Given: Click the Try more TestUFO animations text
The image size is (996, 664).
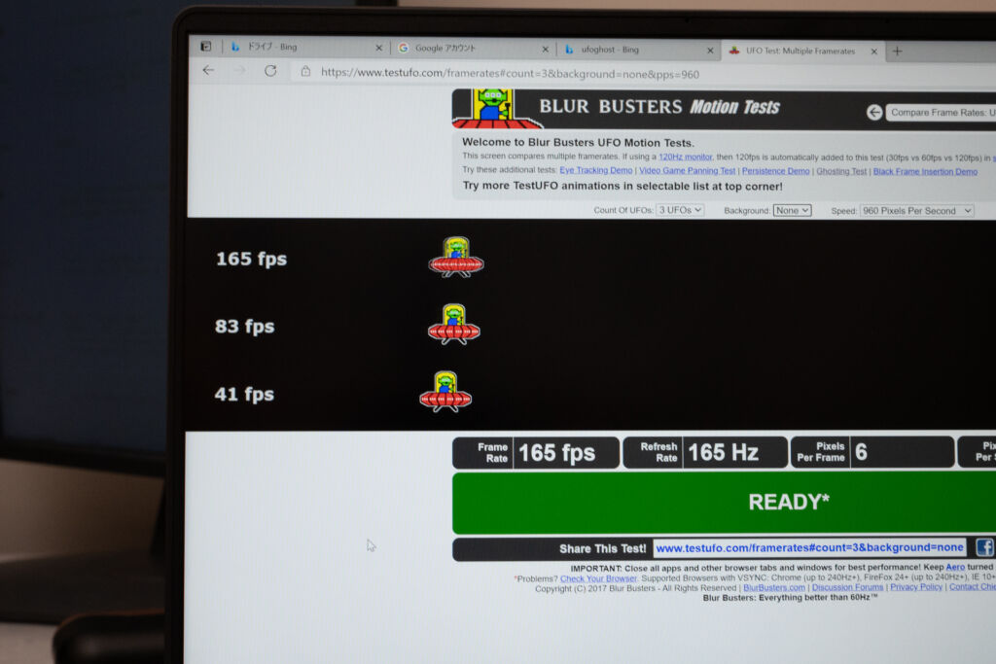Looking at the screenshot, I should (622, 186).
